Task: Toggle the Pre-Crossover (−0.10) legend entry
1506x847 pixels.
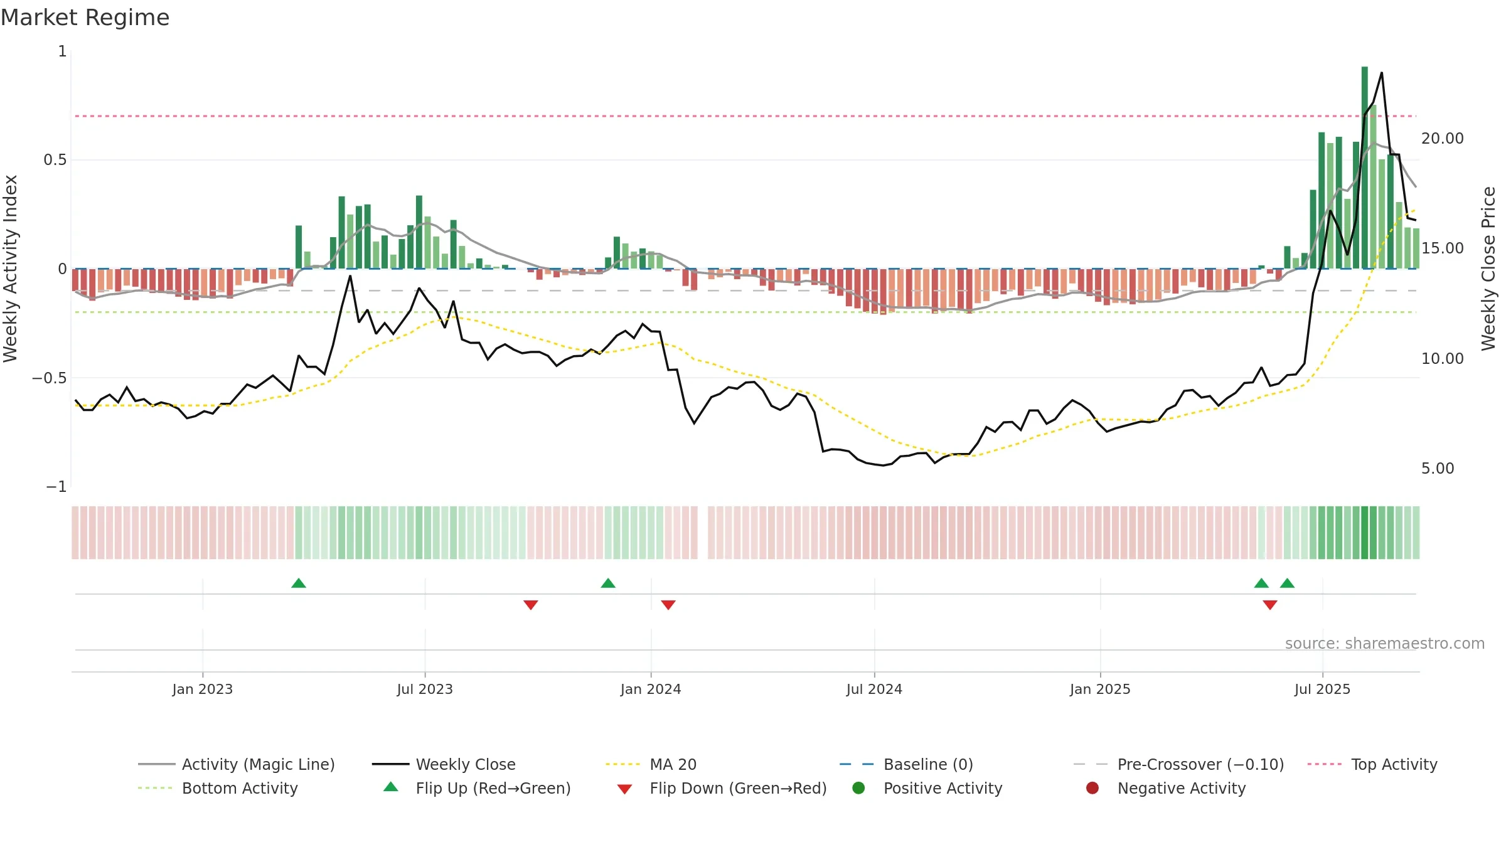Action: (x=1178, y=764)
